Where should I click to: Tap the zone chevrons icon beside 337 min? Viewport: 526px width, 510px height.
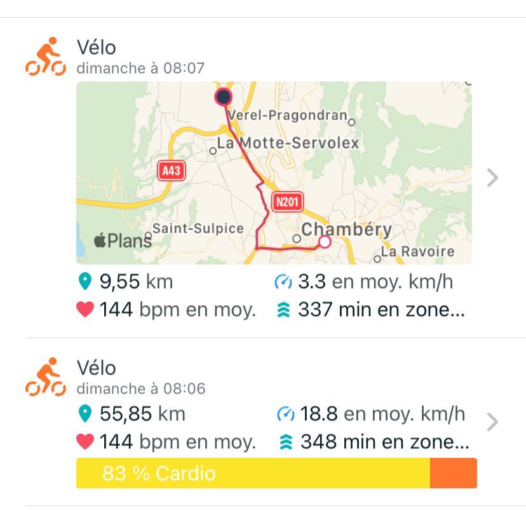tap(283, 310)
